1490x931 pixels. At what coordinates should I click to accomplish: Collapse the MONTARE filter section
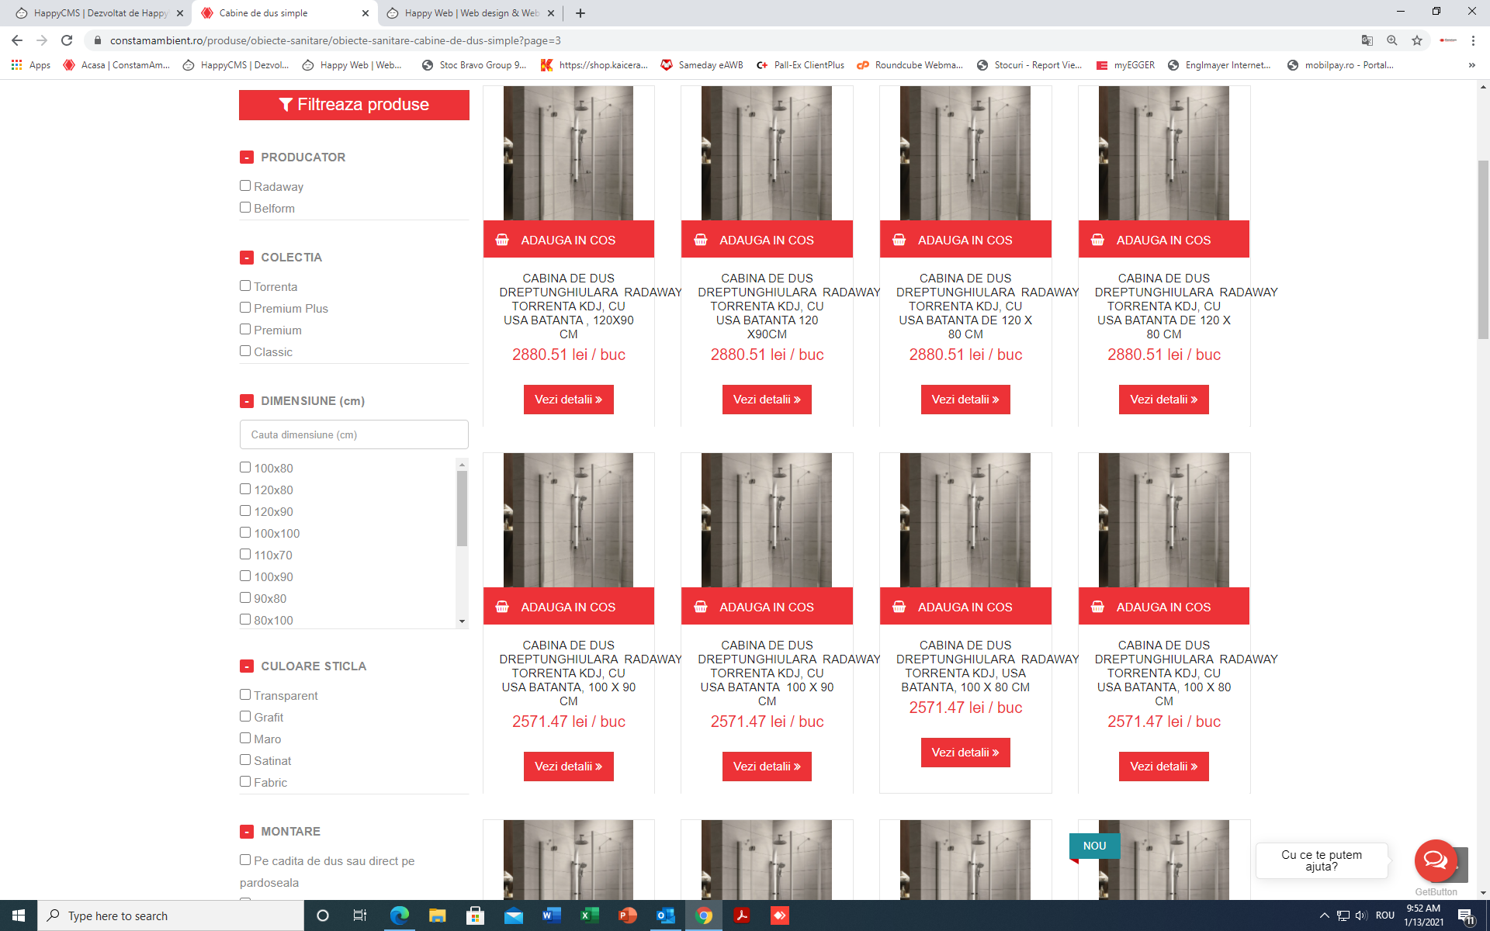(x=247, y=832)
